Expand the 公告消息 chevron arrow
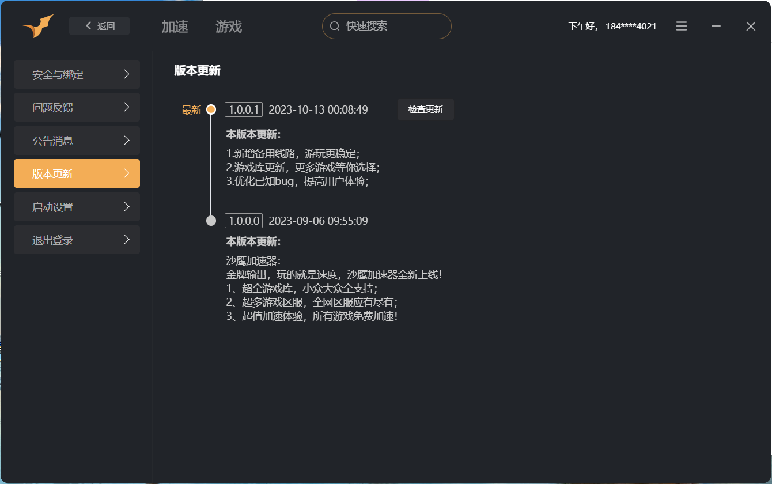Viewport: 772px width, 484px height. 127,141
